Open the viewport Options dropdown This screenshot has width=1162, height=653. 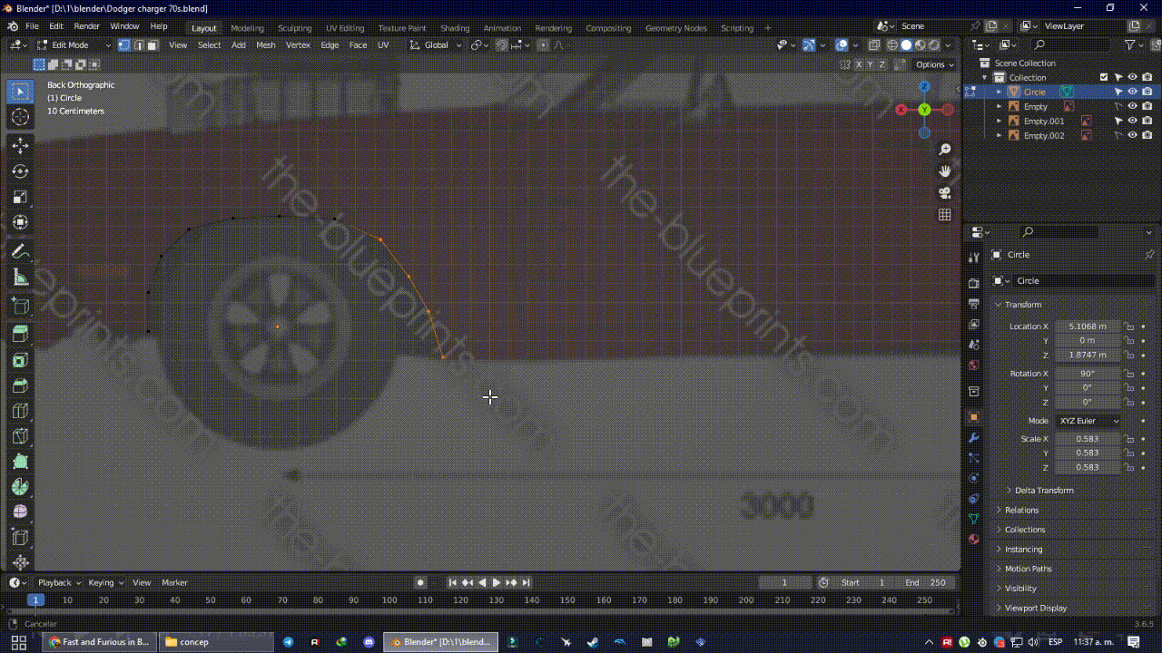[934, 64]
